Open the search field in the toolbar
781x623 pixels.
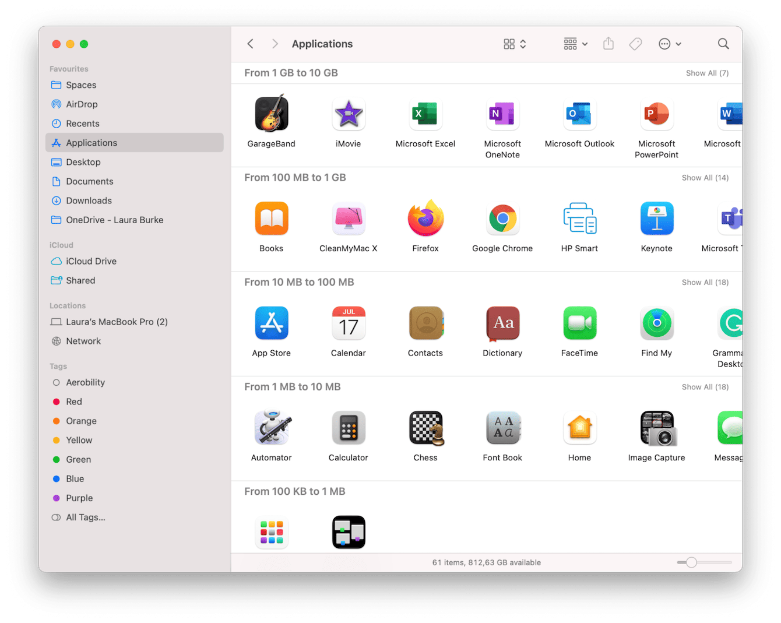point(723,44)
